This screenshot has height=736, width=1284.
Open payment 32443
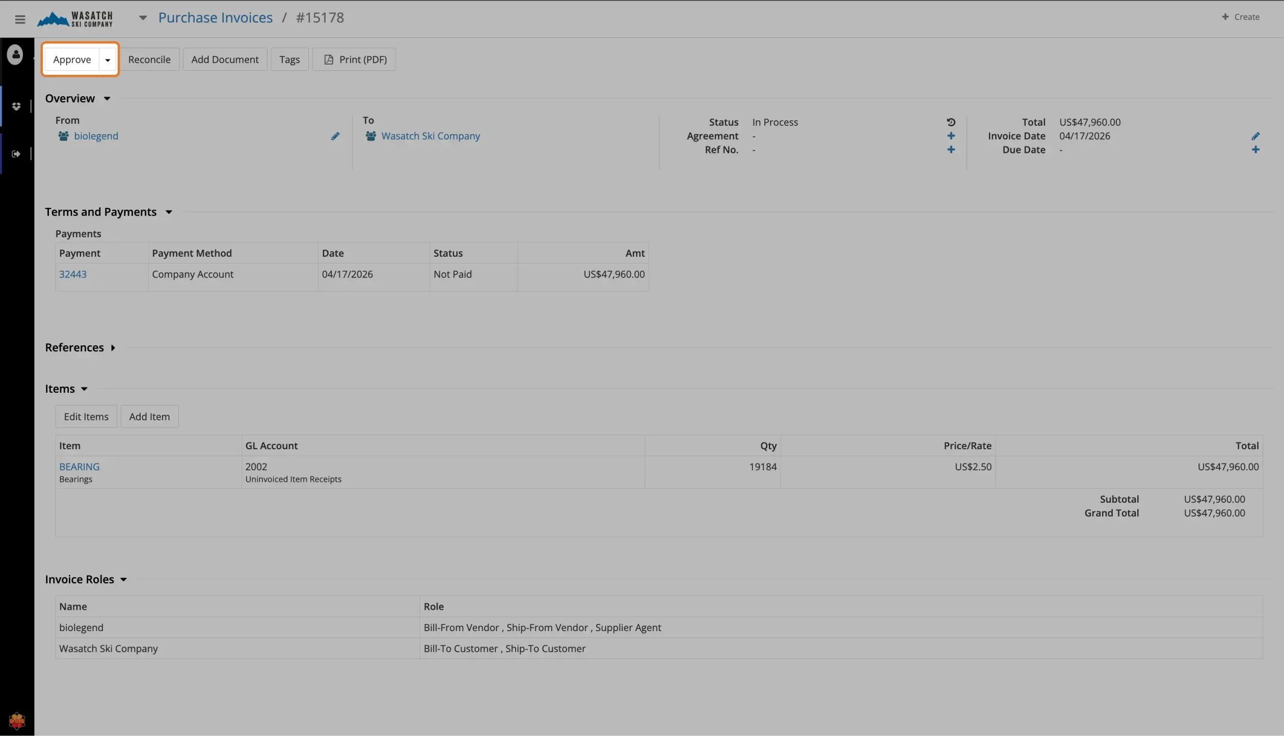(73, 274)
